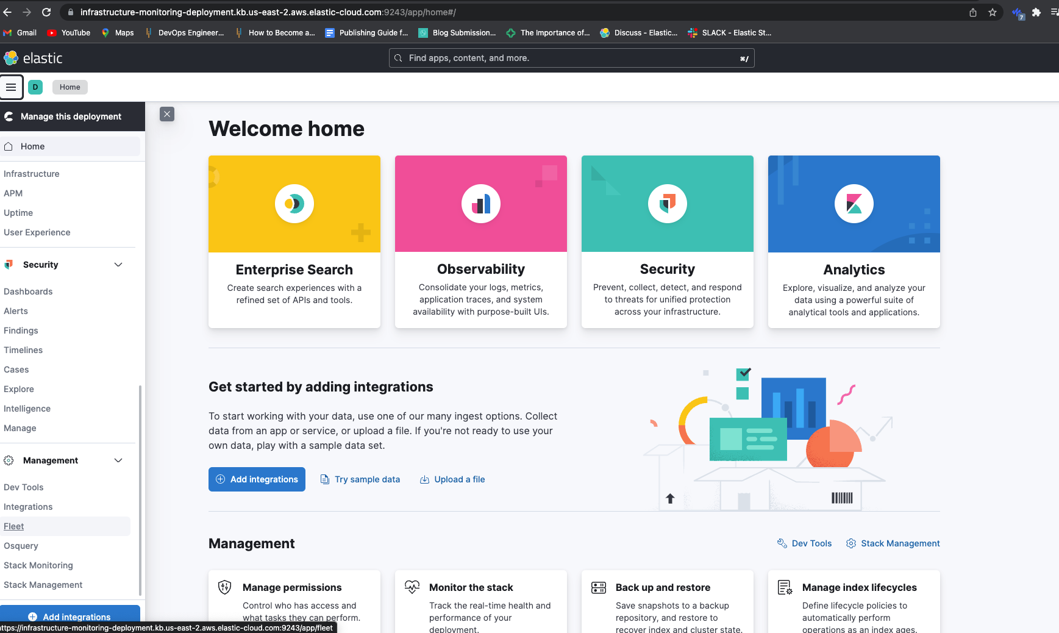Focus the Find apps search field
The image size is (1059, 633).
pyautogui.click(x=571, y=58)
